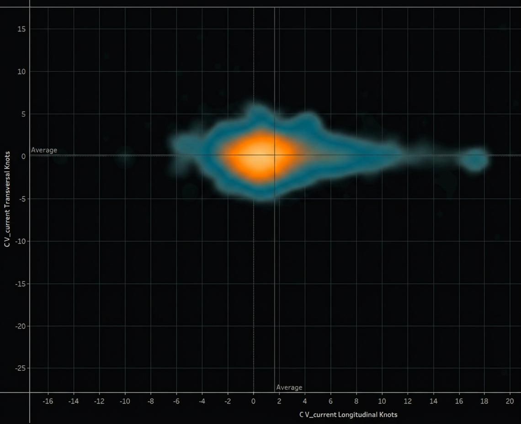This screenshot has height=424, width=521.
Task: Click the 'Average' label above the longitudinal axis
Action: tap(289, 387)
